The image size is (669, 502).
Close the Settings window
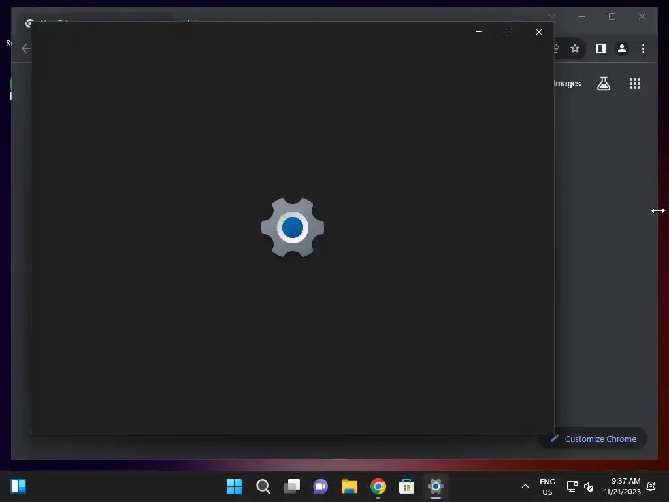(x=539, y=32)
